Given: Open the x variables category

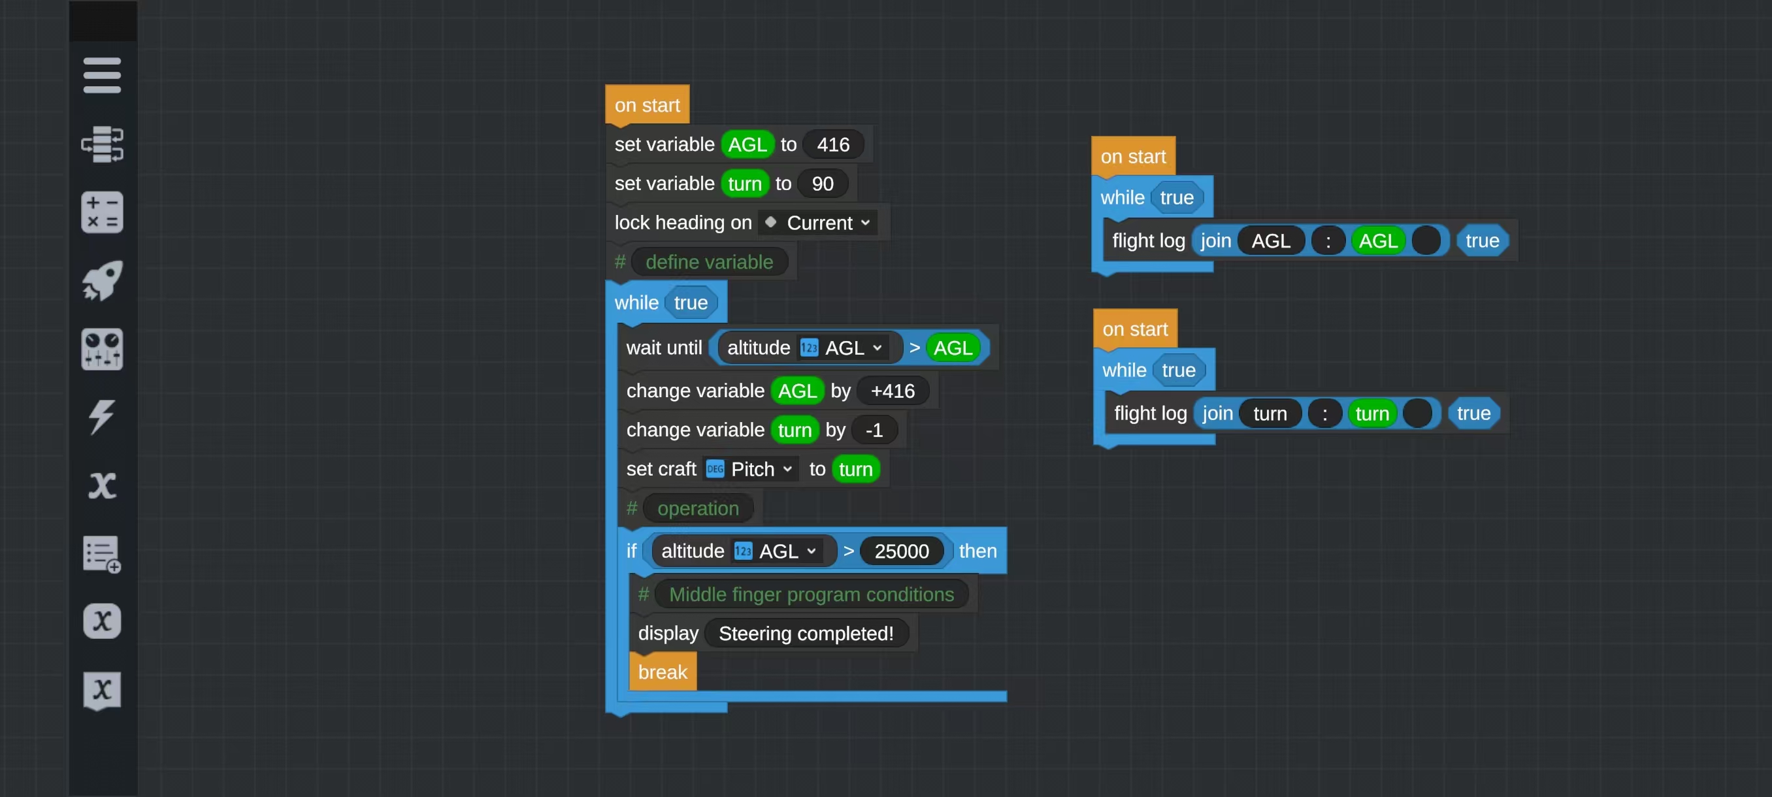Looking at the screenshot, I should coord(102,485).
